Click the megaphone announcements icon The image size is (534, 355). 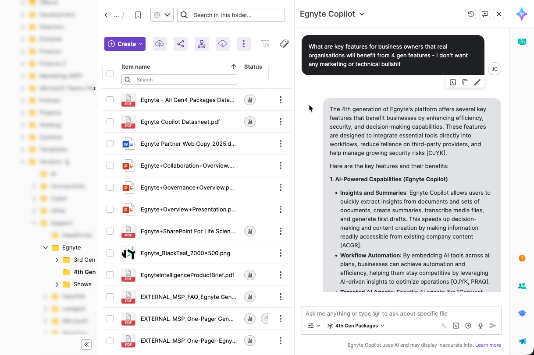pyautogui.click(x=522, y=341)
